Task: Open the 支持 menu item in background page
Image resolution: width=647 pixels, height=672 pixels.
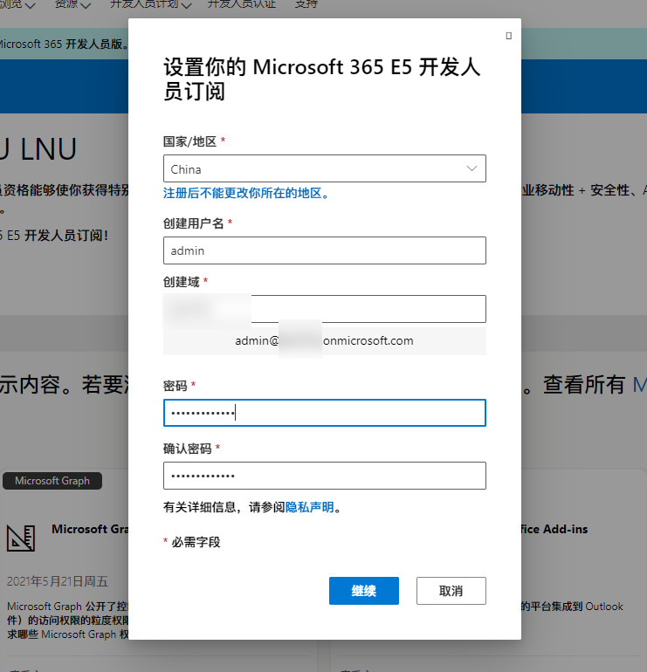Action: point(306,4)
